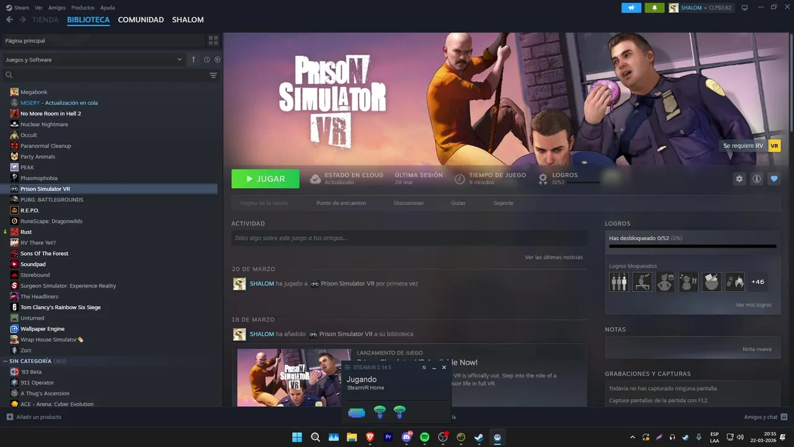Image resolution: width=794 pixels, height=447 pixels.
Task: Open the green notifications bell
Action: pyautogui.click(x=654, y=8)
